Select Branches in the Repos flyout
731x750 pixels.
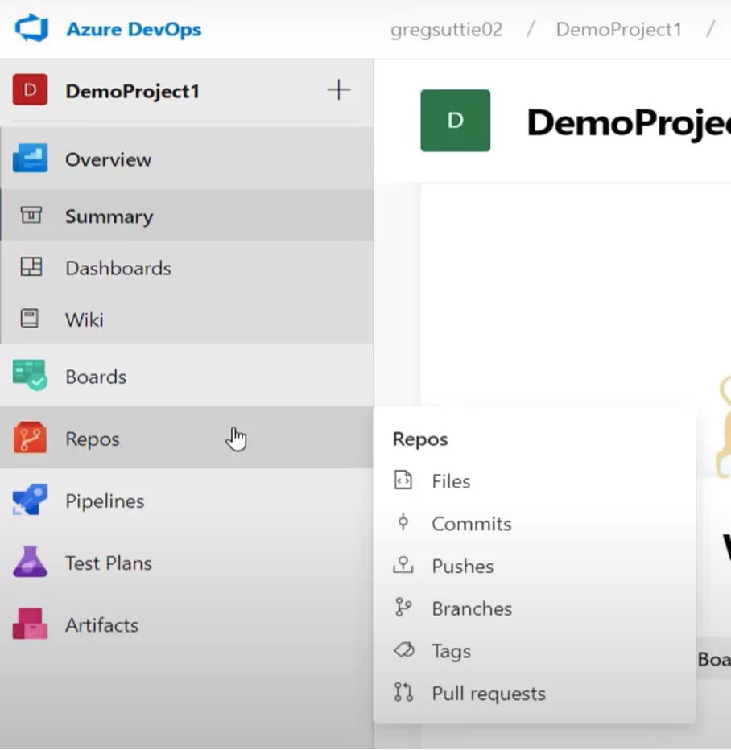click(471, 608)
